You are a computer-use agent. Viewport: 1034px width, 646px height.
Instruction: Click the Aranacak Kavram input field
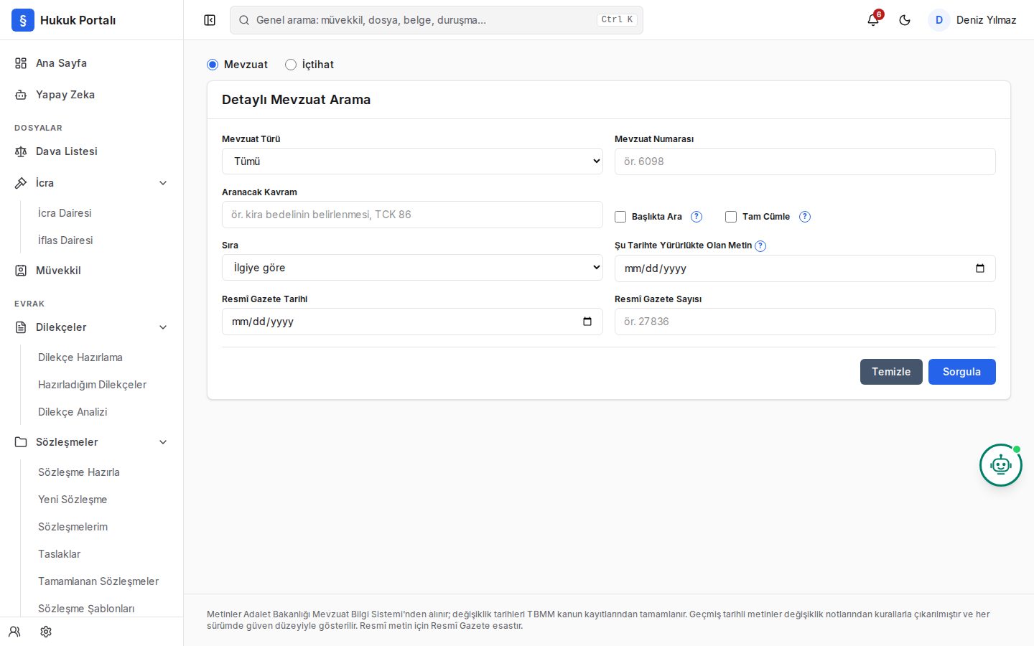412,215
